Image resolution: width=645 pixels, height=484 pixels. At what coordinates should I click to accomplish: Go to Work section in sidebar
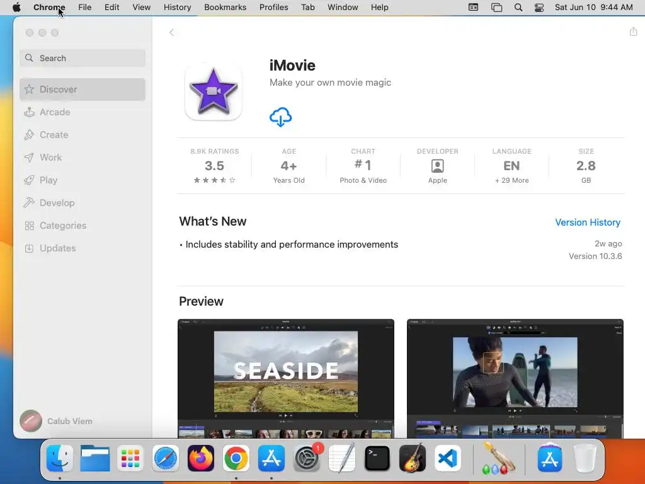point(83,157)
